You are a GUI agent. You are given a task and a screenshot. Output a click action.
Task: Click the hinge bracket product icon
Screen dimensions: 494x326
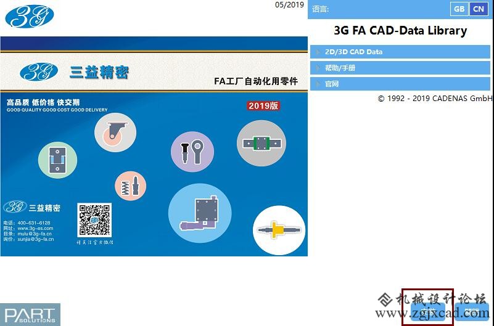point(57,160)
